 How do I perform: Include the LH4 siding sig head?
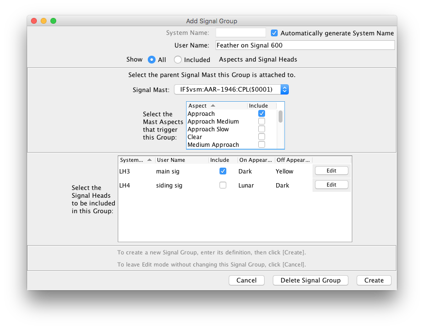click(223, 185)
